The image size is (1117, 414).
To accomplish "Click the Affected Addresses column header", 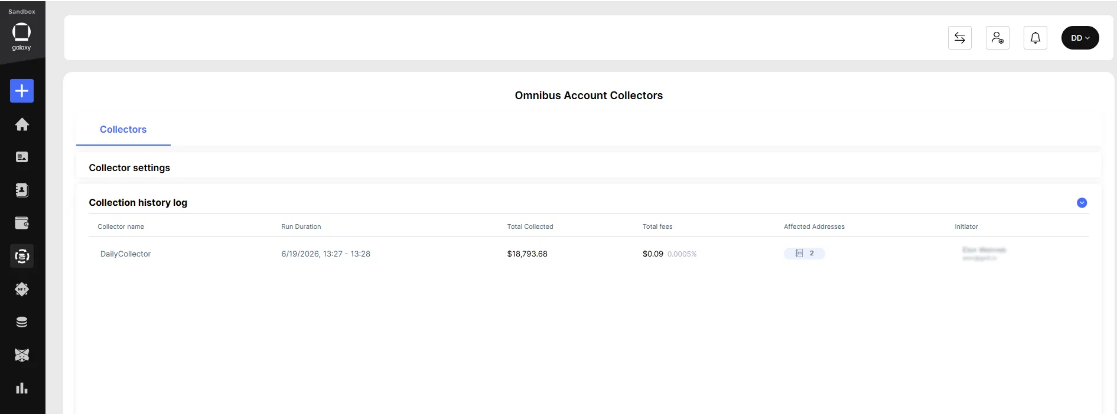I will [x=814, y=226].
